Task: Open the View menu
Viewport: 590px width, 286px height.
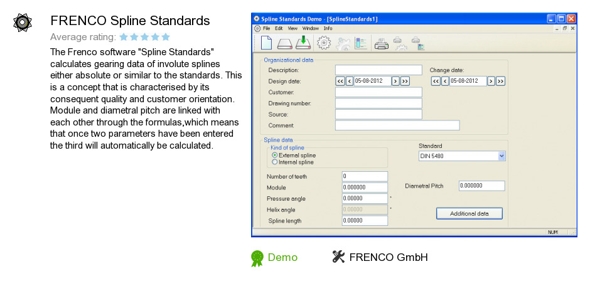Action: [x=292, y=28]
